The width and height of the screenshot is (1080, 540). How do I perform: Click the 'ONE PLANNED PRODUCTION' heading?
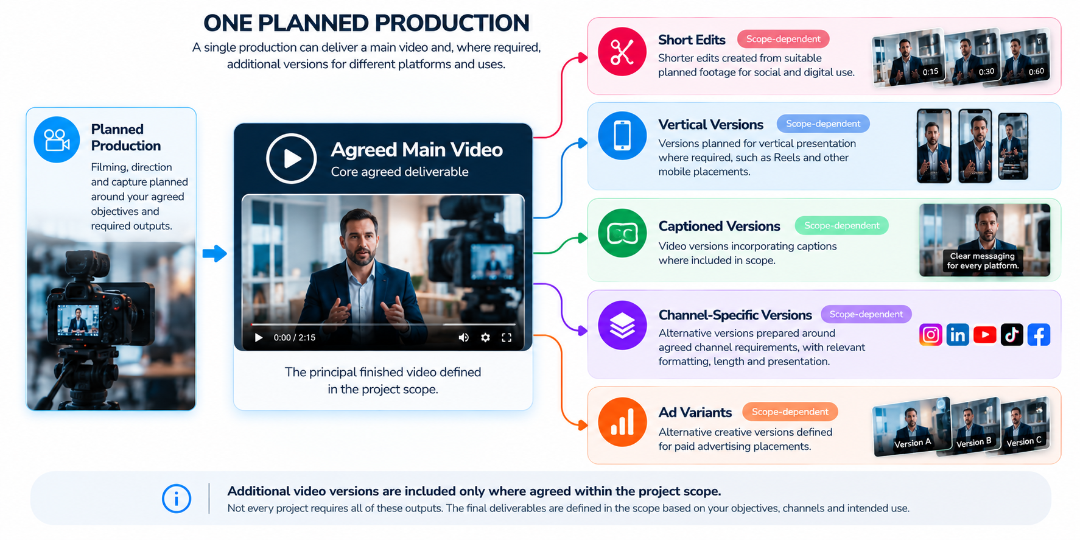[x=366, y=23]
